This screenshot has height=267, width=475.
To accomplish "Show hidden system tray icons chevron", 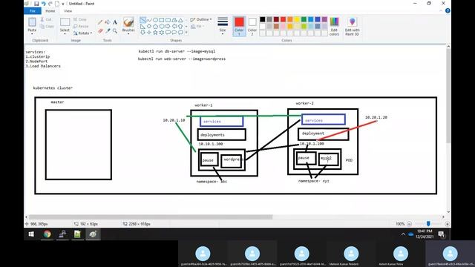I will 403,234.
